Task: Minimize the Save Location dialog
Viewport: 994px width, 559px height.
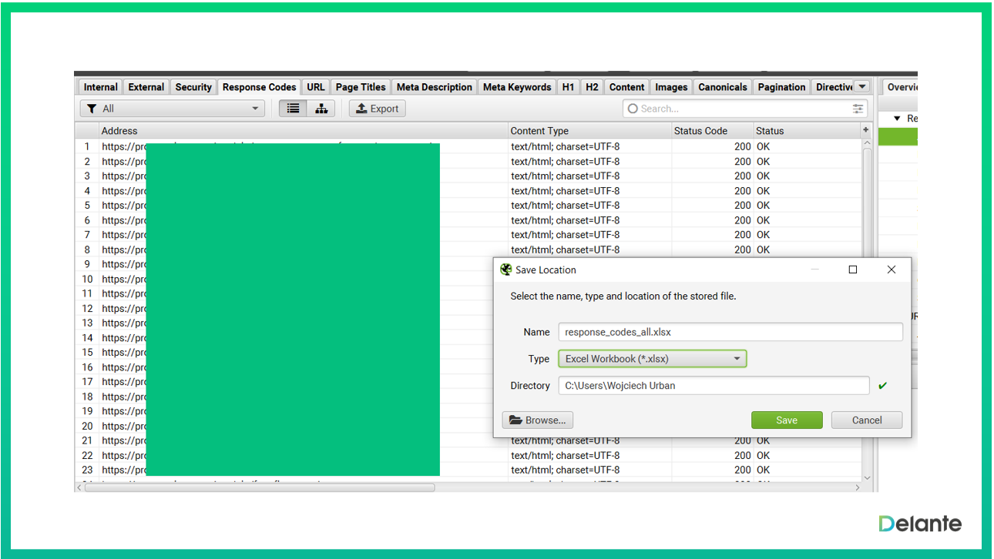Action: click(814, 269)
